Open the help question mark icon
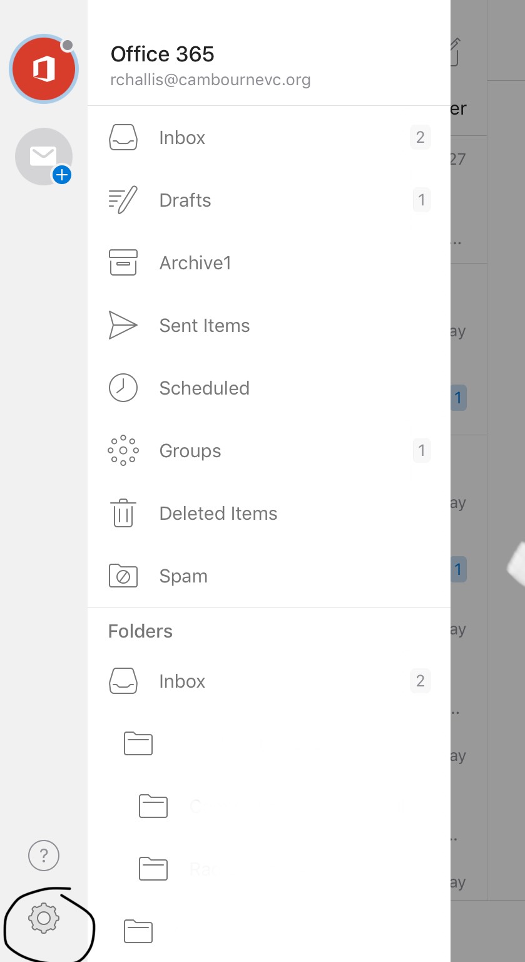The width and height of the screenshot is (525, 962). [44, 855]
